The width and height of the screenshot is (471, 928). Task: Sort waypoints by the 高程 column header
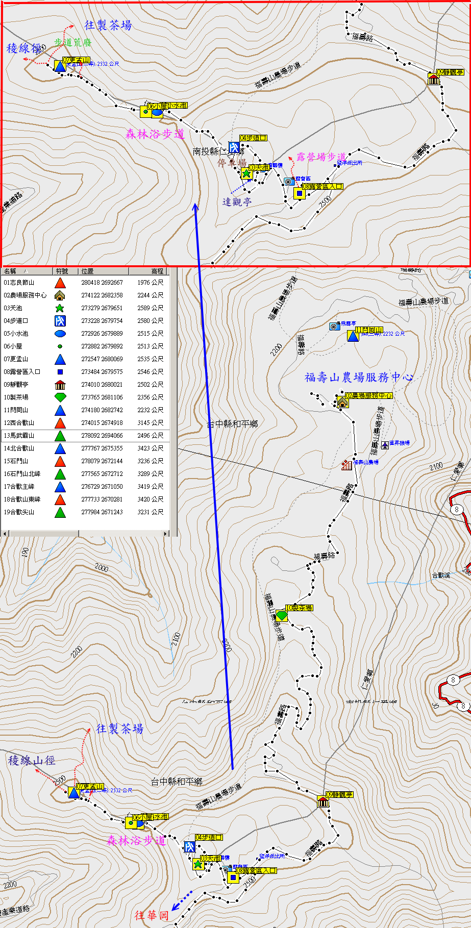pyautogui.click(x=153, y=271)
